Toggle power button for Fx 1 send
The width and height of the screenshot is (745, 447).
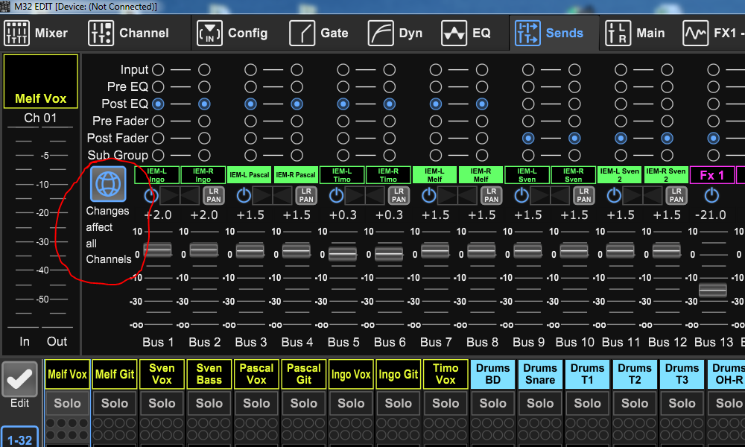coord(712,195)
